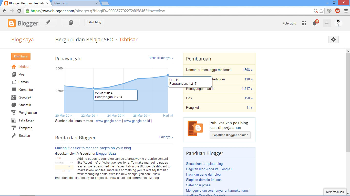Click the extension gear icon near ABP

click(x=329, y=11)
